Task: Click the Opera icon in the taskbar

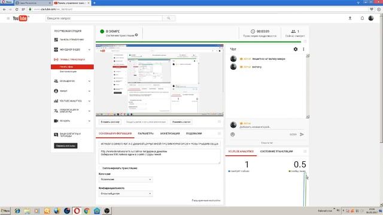Action: pos(77,211)
